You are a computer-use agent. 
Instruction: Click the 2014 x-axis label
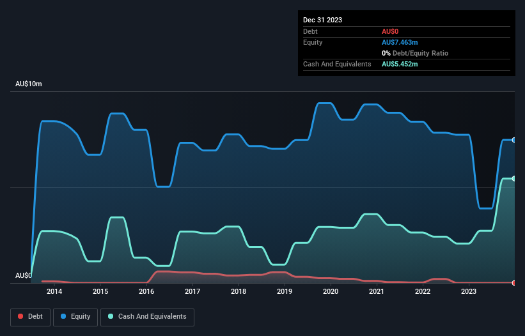[54, 291]
